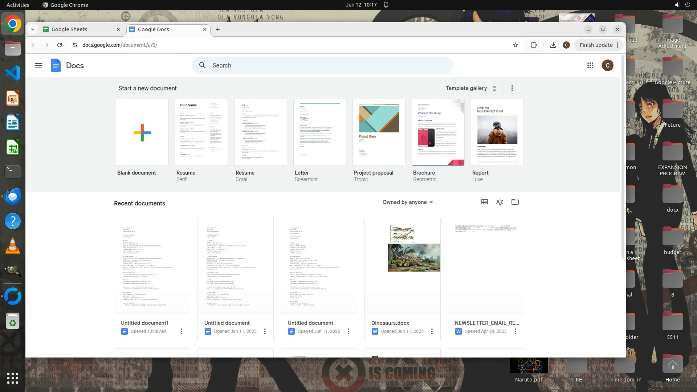This screenshot has width=697, height=392.
Task: Click the Finish update button
Action: click(596, 45)
